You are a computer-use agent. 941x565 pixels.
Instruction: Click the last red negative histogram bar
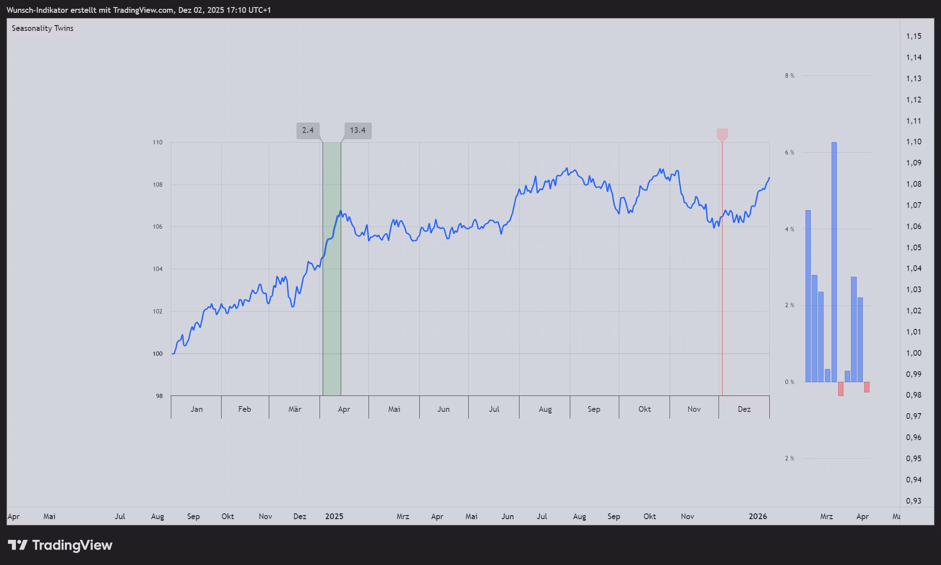(x=867, y=387)
